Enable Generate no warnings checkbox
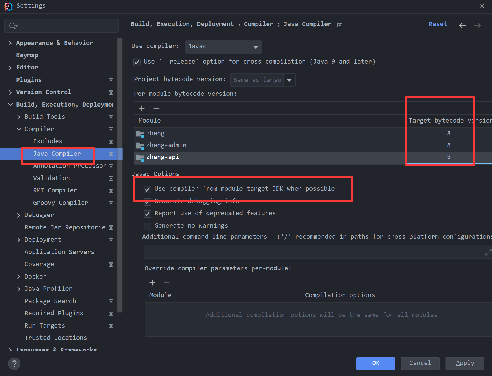 tap(147, 226)
